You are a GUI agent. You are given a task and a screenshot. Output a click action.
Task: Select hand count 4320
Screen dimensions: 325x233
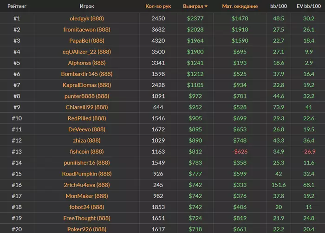click(158, 41)
